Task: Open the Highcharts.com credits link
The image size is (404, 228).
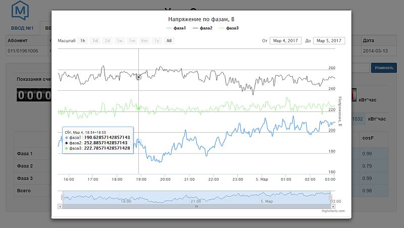Action: tap(334, 211)
